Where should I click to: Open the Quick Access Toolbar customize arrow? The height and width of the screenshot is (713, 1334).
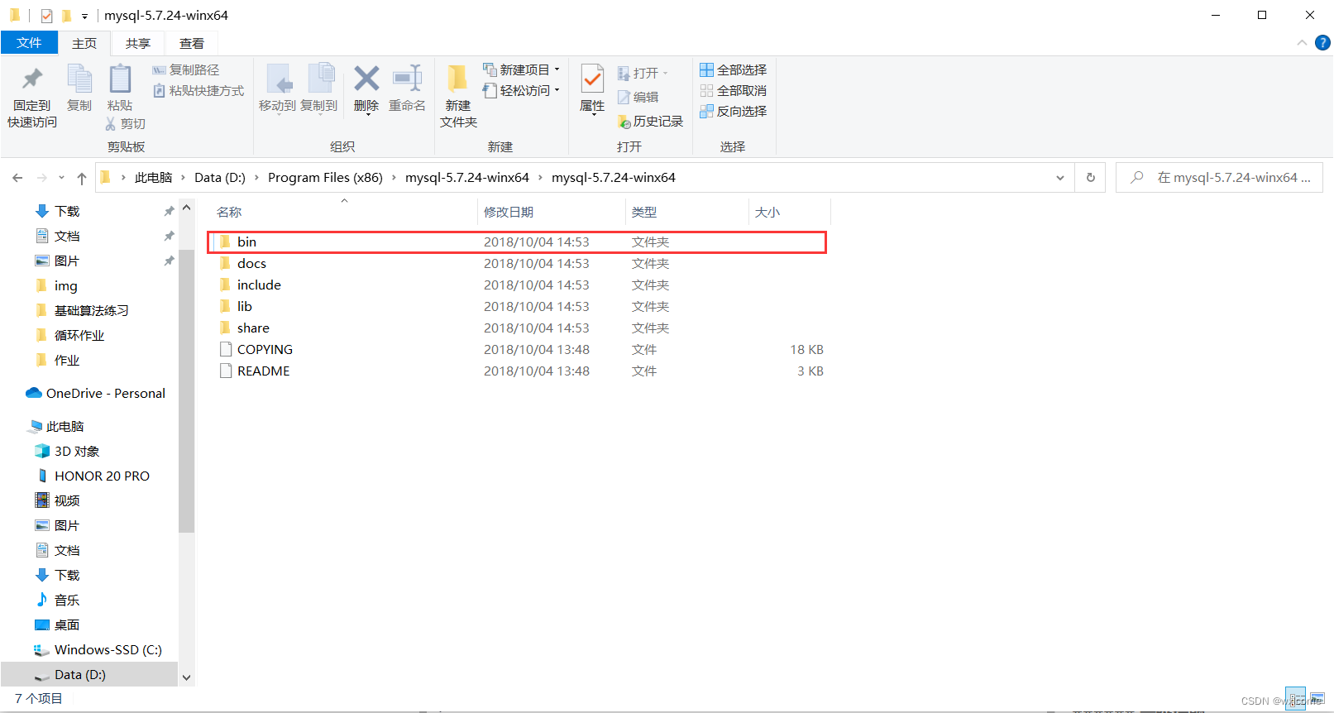point(84,16)
